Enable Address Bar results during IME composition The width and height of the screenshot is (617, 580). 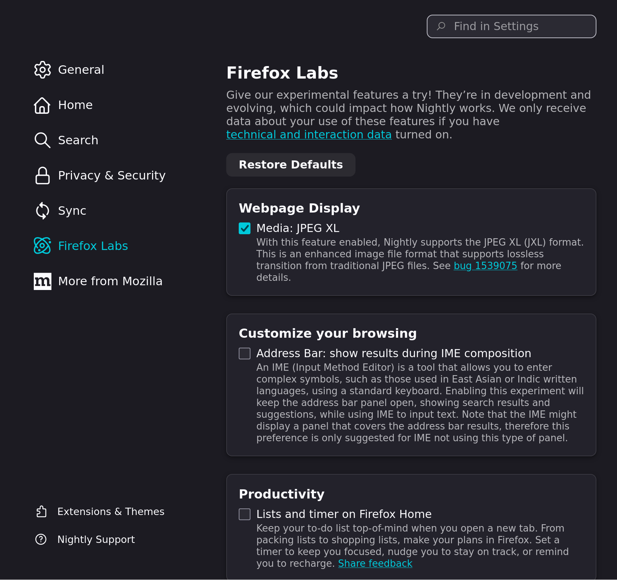(x=245, y=354)
